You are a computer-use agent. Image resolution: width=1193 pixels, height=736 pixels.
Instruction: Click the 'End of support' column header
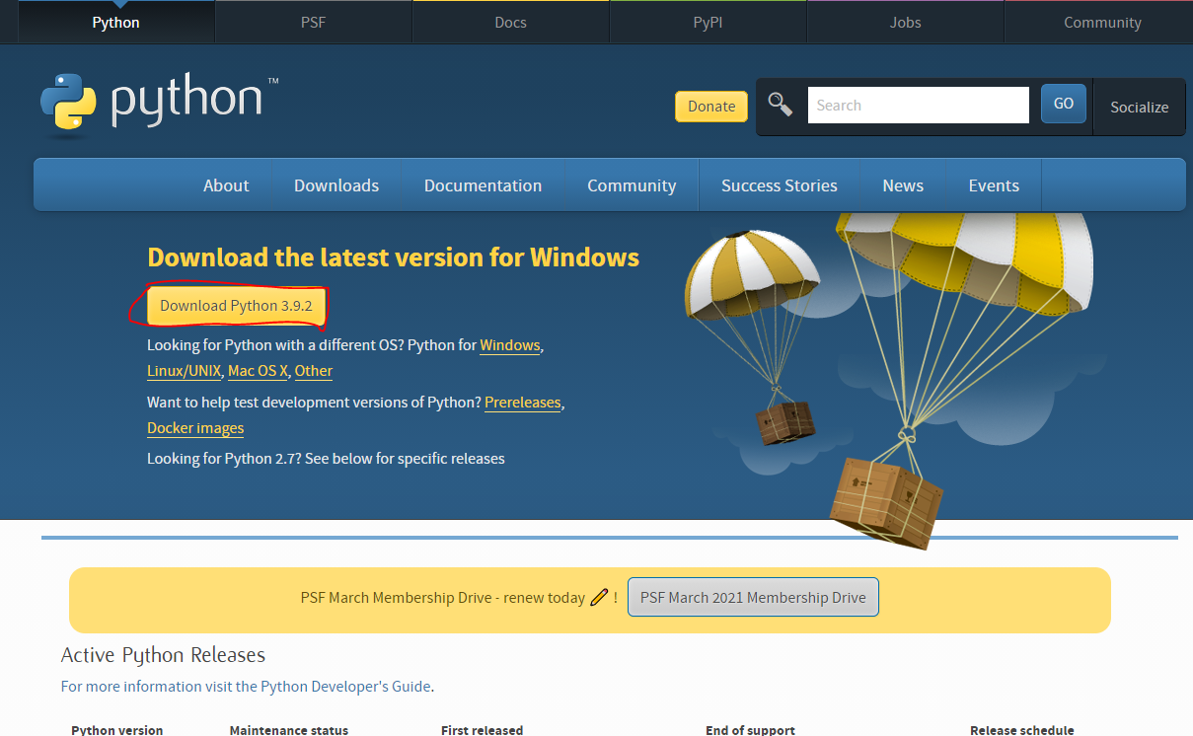750,730
